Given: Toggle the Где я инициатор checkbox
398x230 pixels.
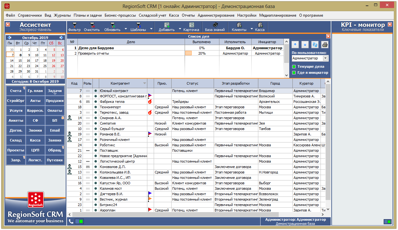Looking at the screenshot, I should (x=294, y=73).
